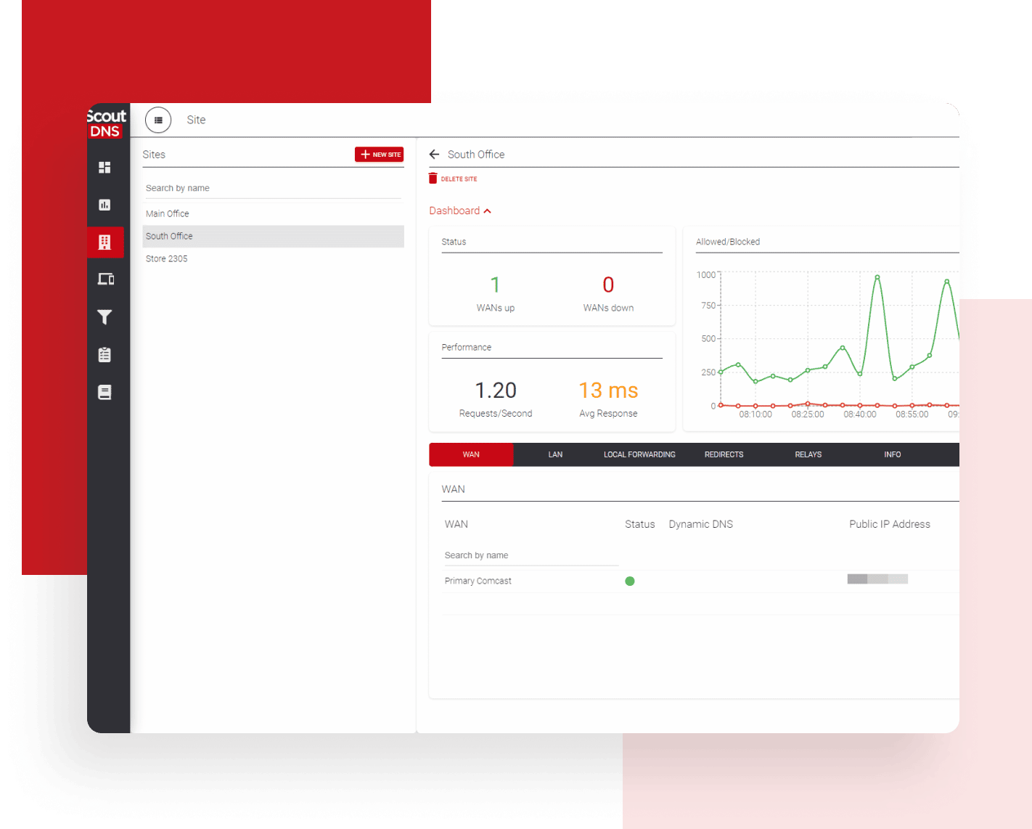
Task: Select the Store 2305 site
Action: point(166,258)
